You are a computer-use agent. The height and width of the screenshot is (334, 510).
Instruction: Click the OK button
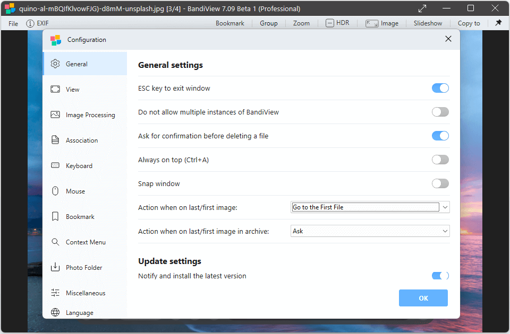coord(423,298)
